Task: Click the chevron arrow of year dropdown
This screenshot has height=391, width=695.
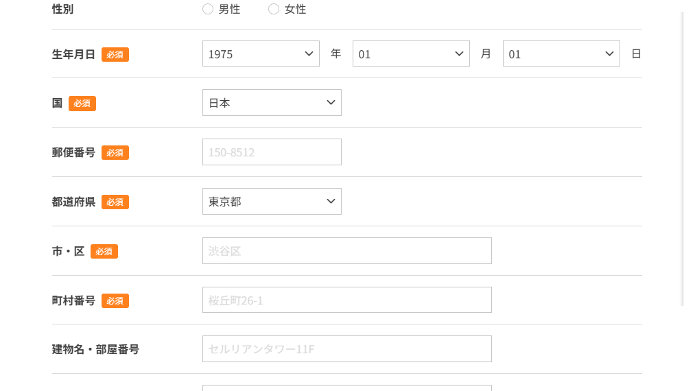Action: [309, 54]
